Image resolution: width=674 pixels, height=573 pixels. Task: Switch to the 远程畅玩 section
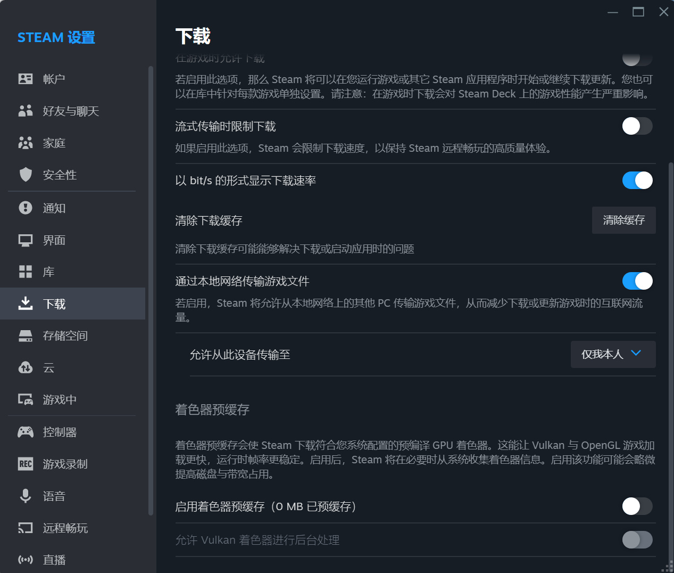click(72, 528)
